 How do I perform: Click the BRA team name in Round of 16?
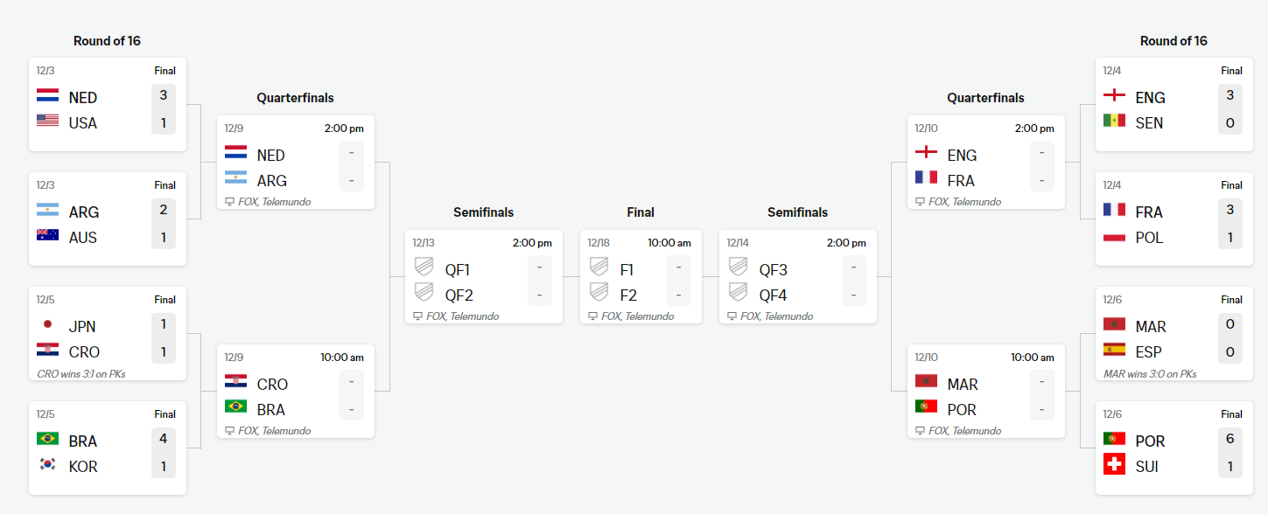[83, 441]
